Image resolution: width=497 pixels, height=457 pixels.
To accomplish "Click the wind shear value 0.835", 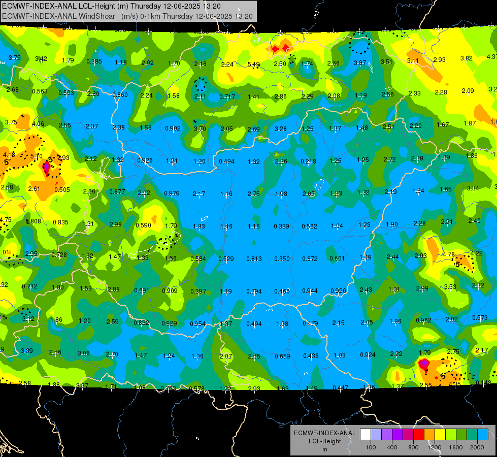I will point(60,222).
